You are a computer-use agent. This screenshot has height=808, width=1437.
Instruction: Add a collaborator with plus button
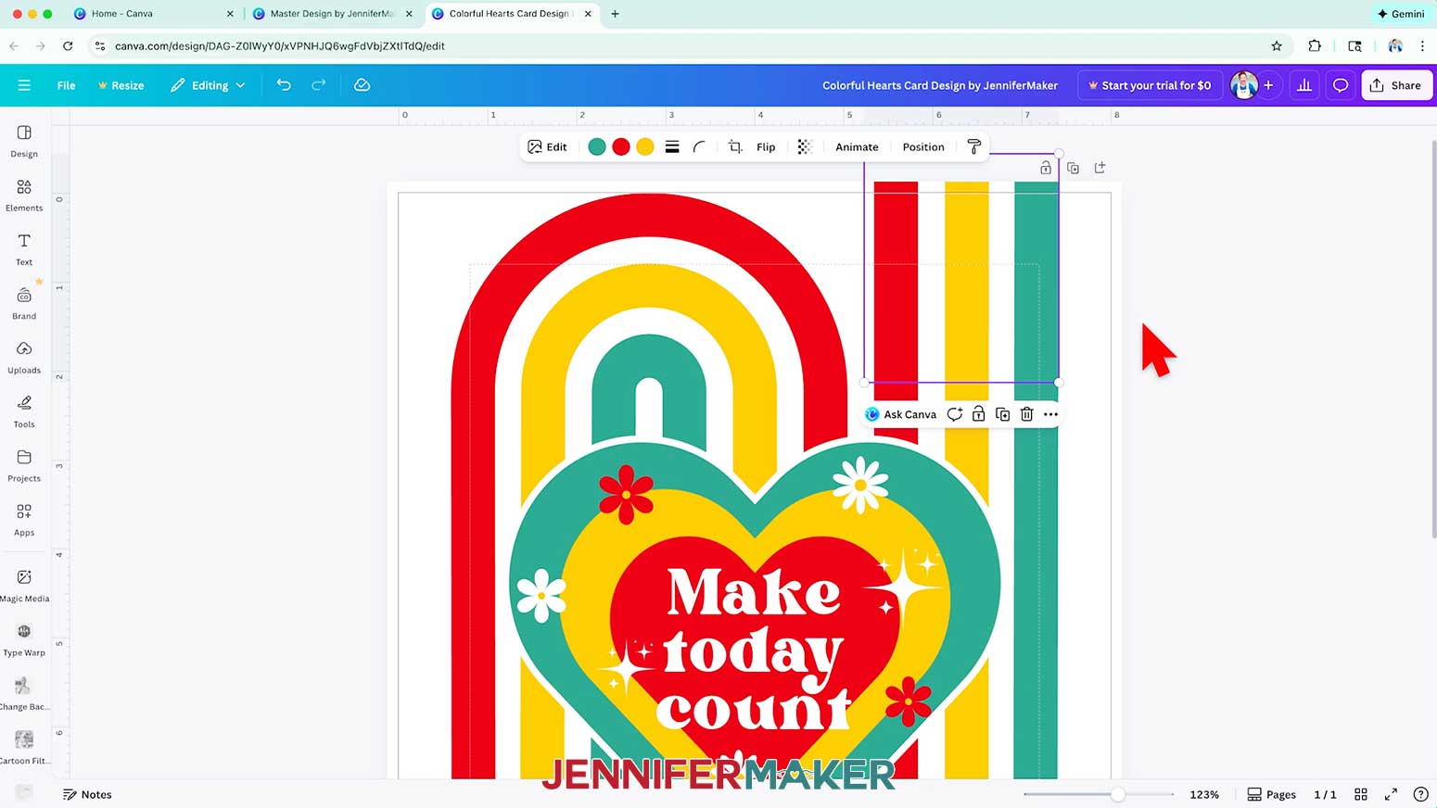pos(1268,85)
